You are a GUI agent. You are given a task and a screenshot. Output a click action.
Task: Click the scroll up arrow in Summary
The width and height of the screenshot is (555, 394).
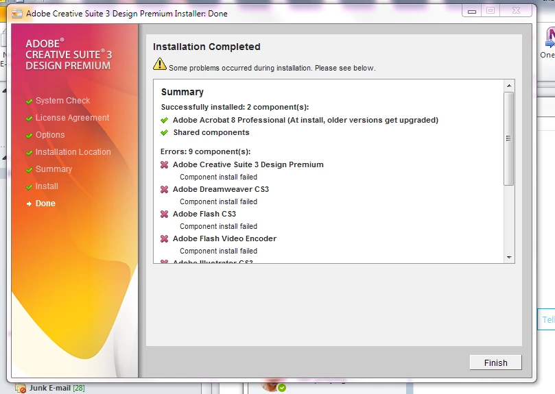(x=509, y=86)
